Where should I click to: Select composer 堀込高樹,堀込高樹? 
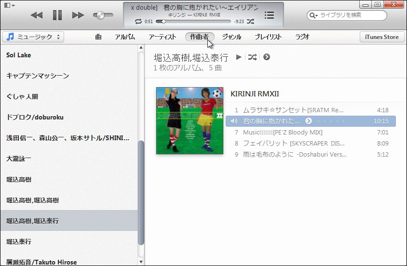(69, 200)
